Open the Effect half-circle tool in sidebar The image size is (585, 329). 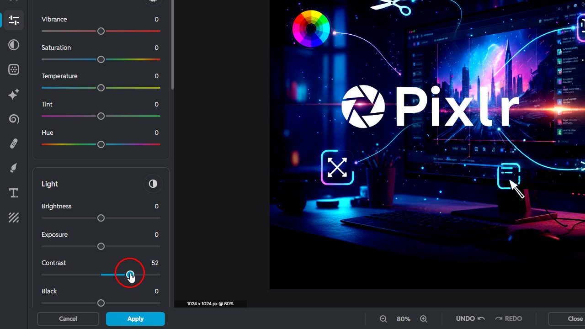pos(14,45)
